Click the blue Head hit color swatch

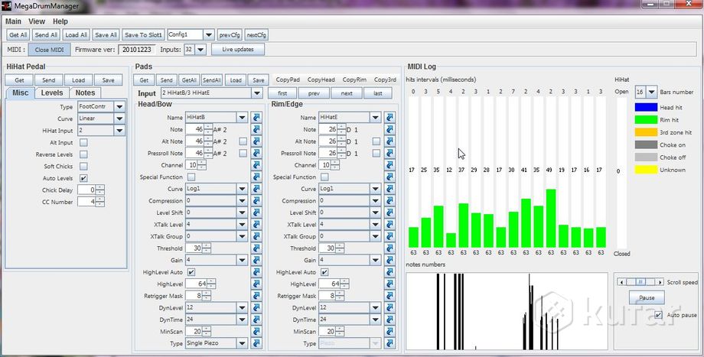646,108
